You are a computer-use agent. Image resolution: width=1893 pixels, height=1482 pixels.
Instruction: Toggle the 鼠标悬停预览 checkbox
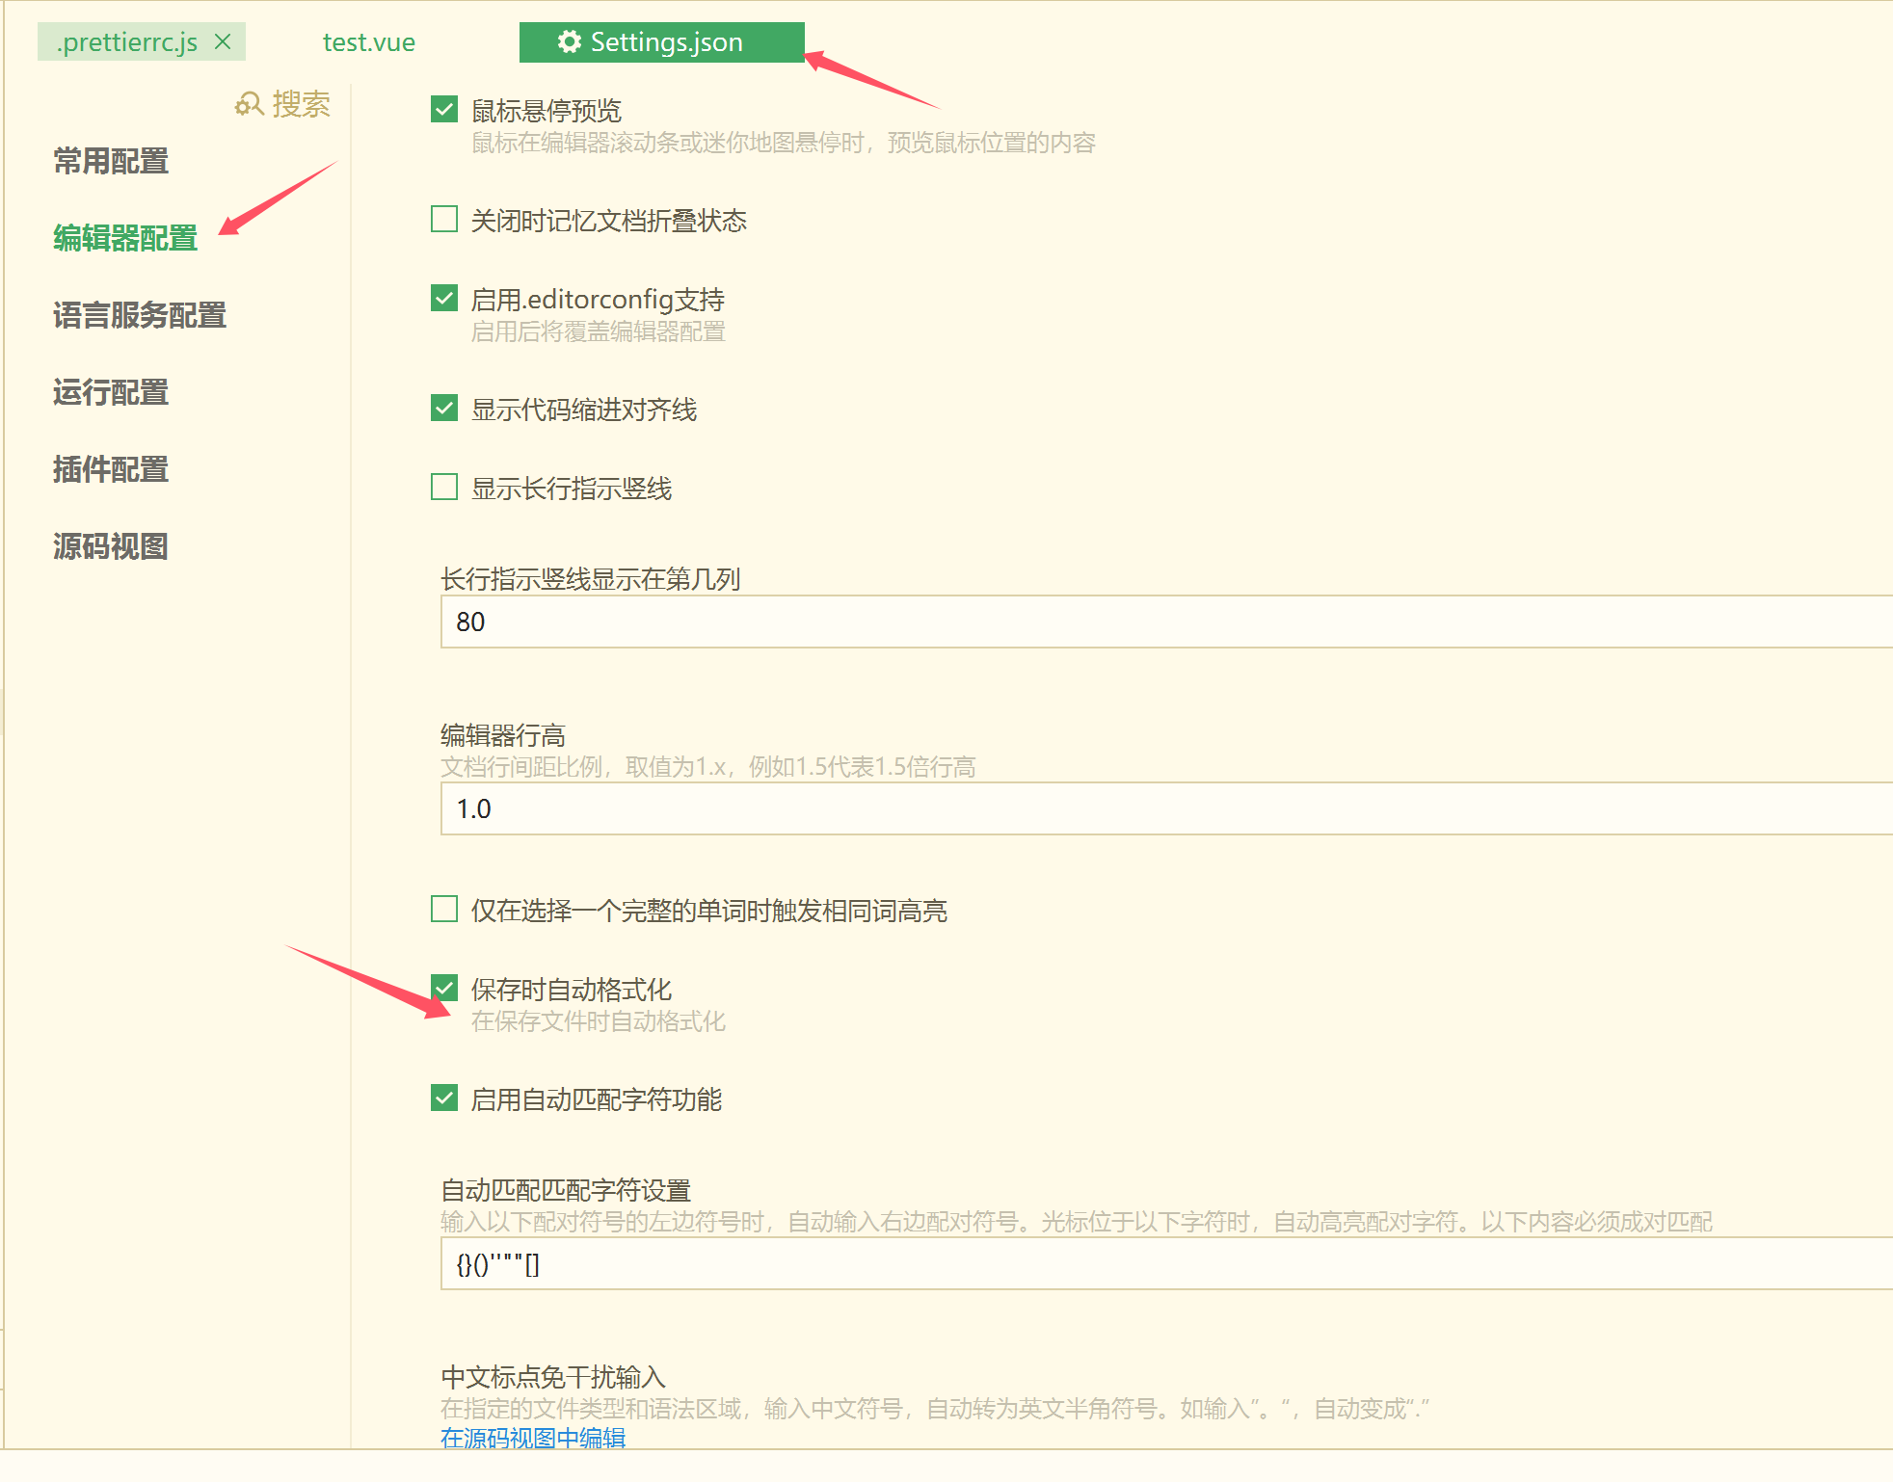point(444,110)
